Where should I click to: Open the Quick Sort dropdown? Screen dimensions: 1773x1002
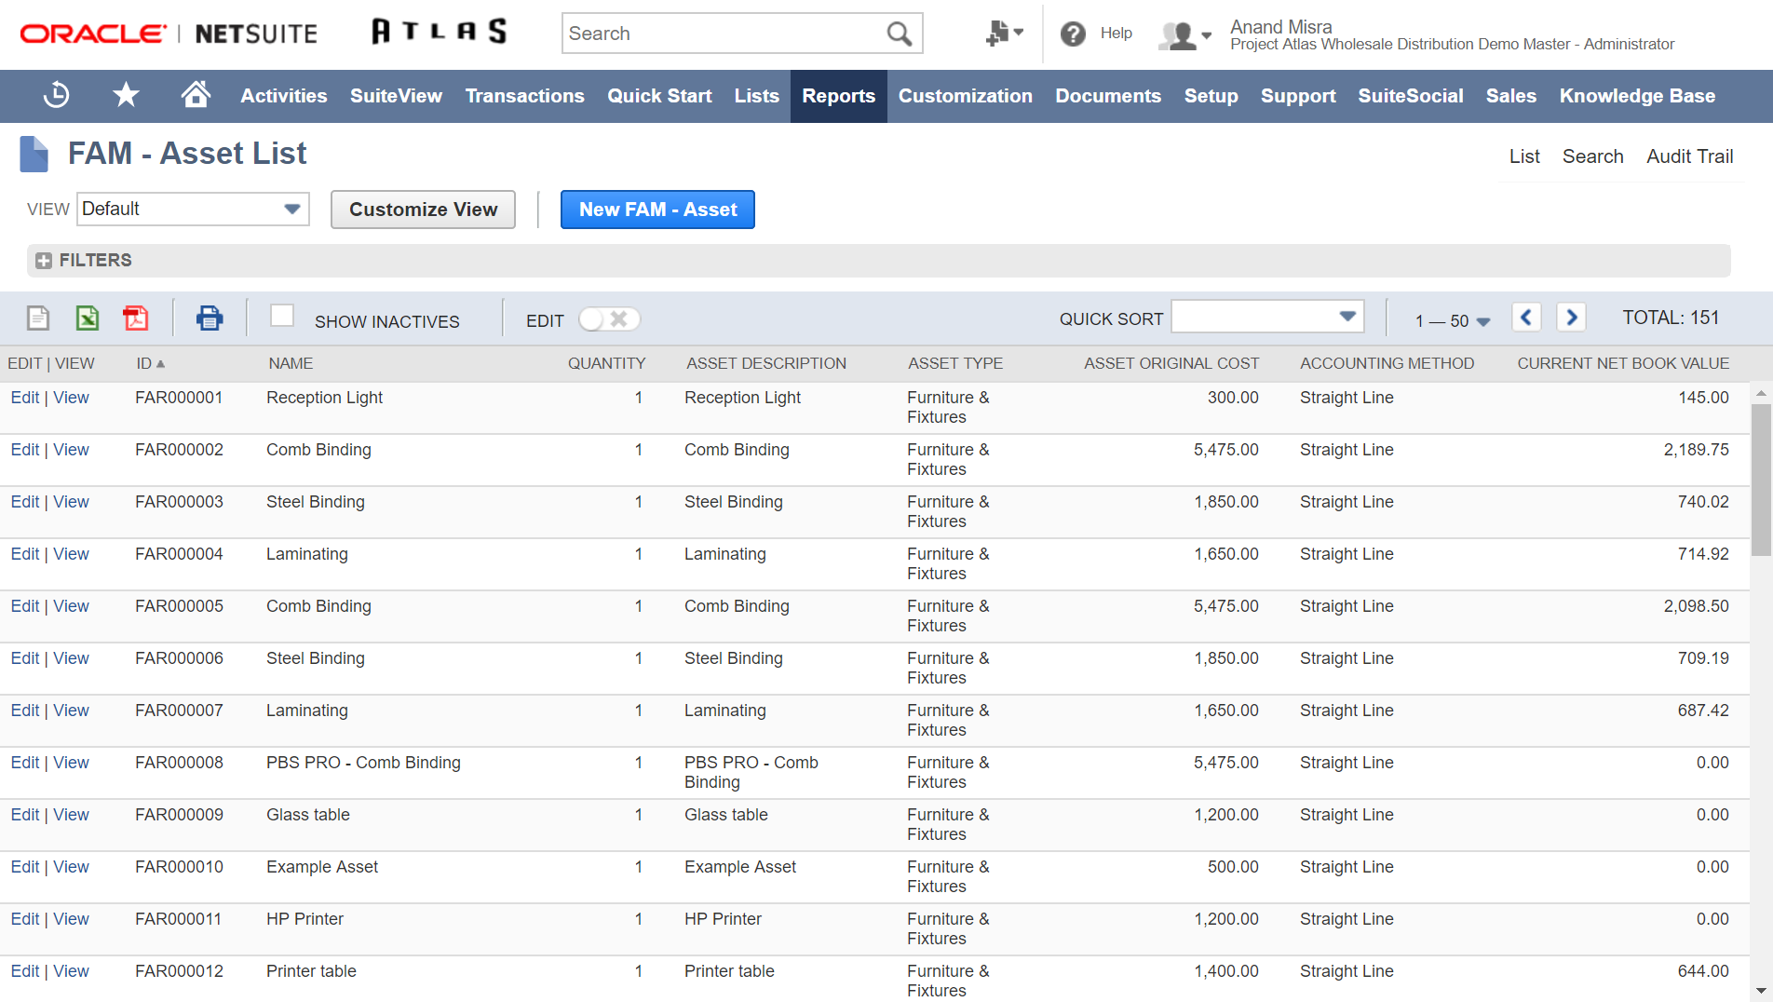coord(1267,317)
